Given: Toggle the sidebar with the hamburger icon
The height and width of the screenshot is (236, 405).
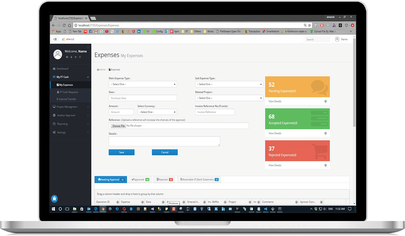Looking at the screenshot, I should (x=55, y=39).
